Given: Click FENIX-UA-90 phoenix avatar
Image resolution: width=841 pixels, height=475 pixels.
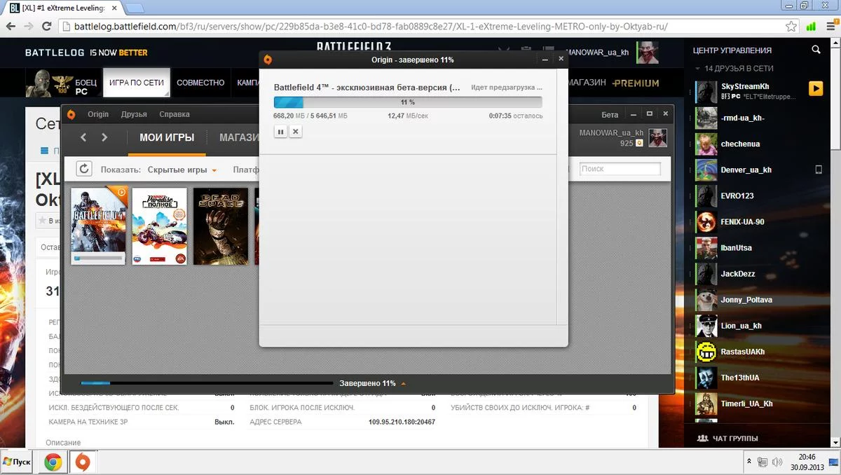Looking at the screenshot, I should click(x=706, y=222).
